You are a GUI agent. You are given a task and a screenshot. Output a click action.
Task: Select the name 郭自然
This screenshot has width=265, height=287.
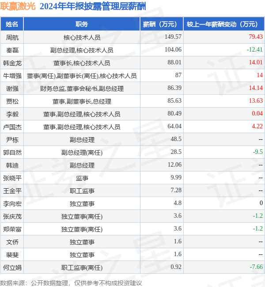coord(12,153)
